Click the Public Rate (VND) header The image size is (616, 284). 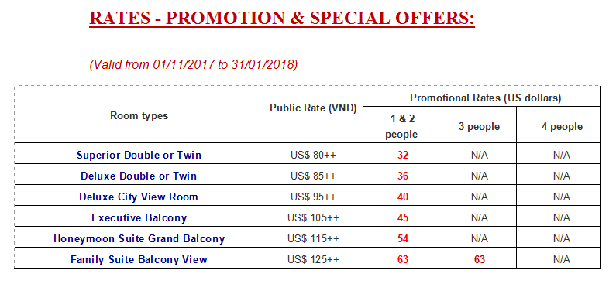(313, 108)
